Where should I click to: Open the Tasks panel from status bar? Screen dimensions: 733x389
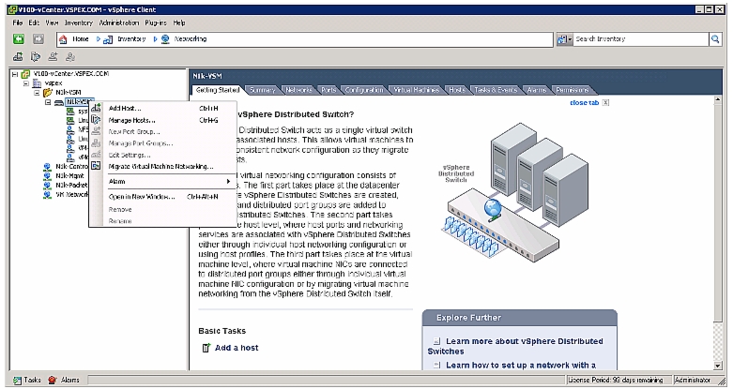27,381
